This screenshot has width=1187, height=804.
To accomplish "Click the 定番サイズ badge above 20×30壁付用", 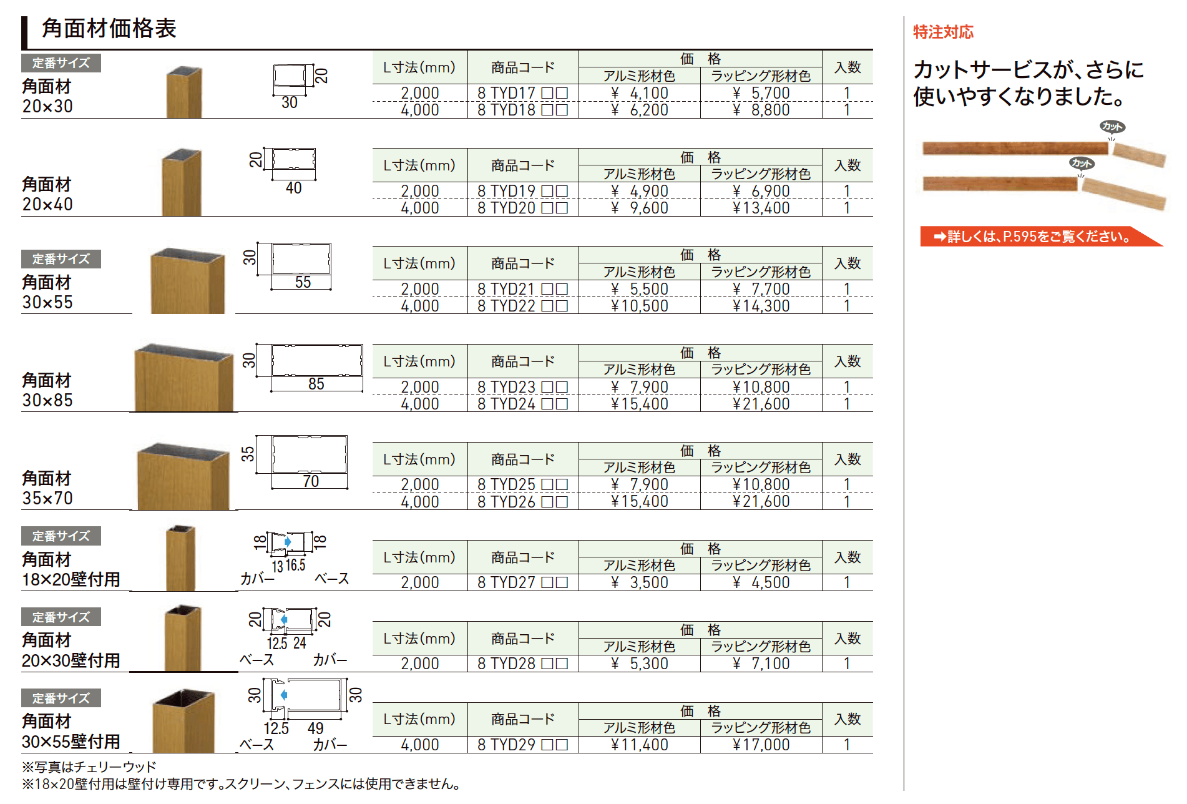I will [61, 617].
